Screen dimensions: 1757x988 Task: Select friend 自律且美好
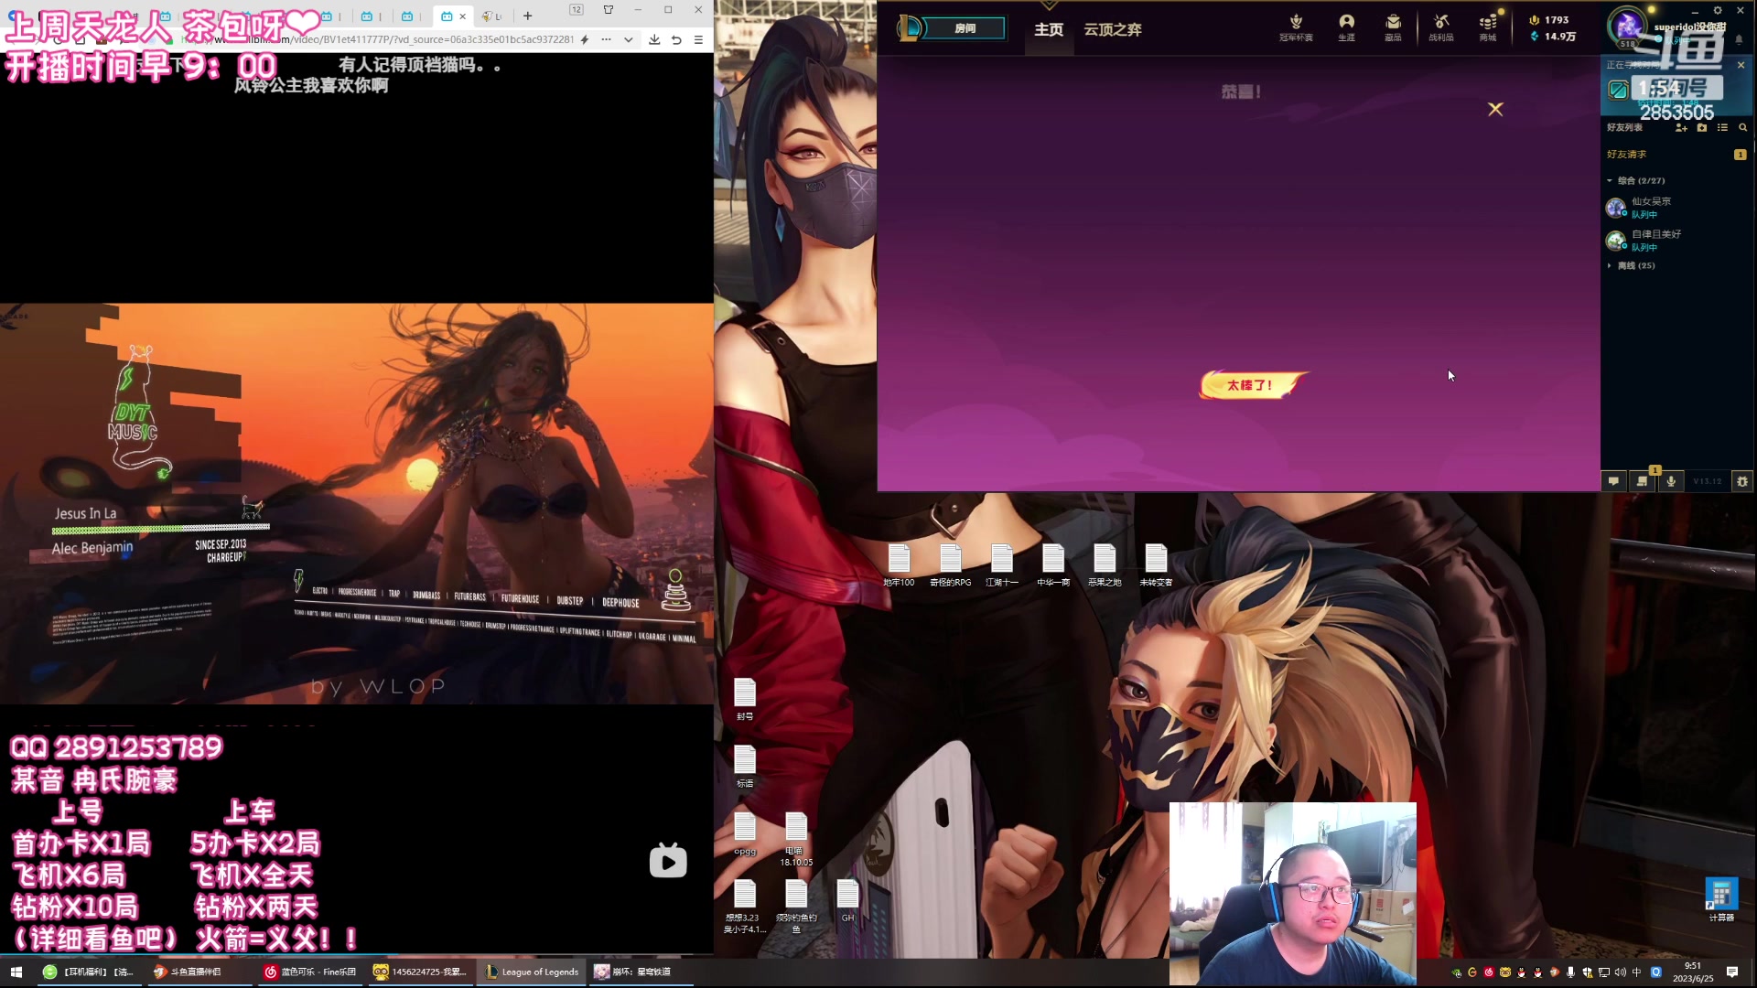point(1676,241)
